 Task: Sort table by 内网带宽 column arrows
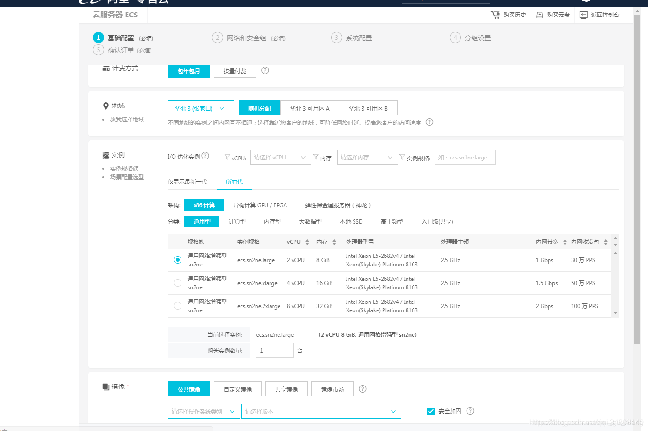[565, 242]
